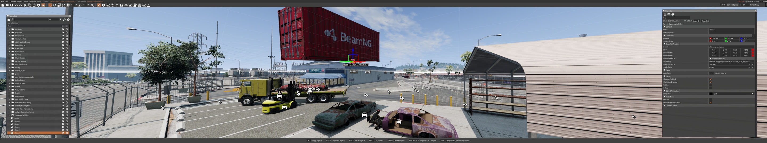Screen dimensions: 767x143
Task: Click the colorPalette1 red swatch
Action: pos(753,56)
